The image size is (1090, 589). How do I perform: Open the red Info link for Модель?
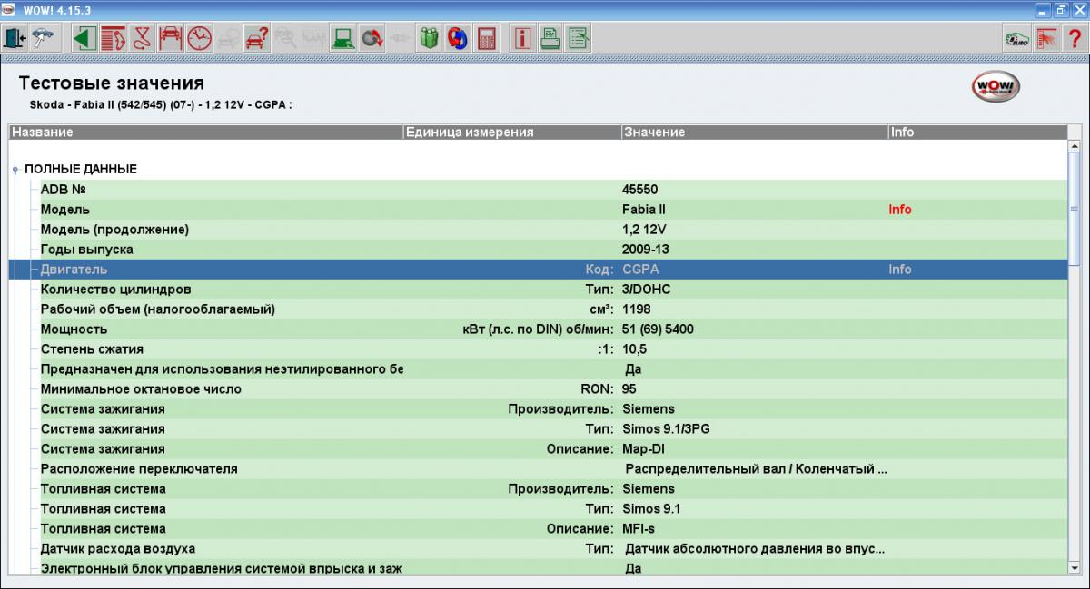pyautogui.click(x=900, y=210)
